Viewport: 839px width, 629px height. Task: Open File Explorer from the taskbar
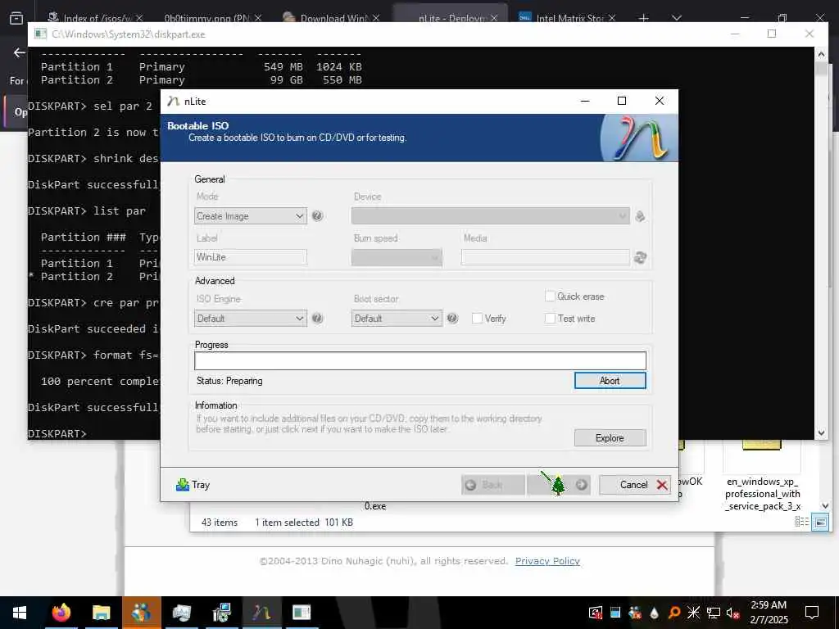pos(101,613)
